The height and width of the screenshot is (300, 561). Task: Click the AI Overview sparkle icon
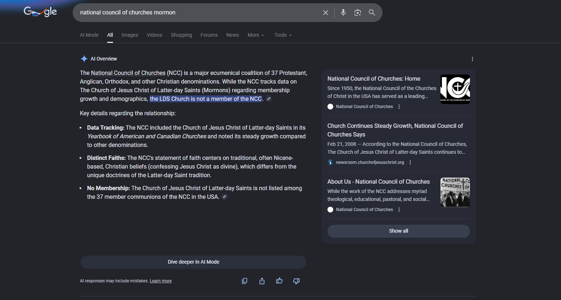84,59
